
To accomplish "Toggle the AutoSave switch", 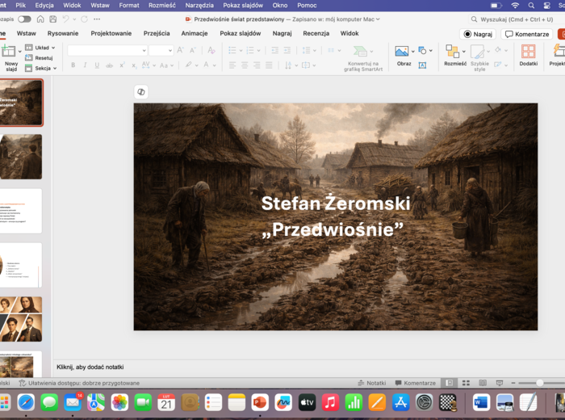I will tap(25, 19).
